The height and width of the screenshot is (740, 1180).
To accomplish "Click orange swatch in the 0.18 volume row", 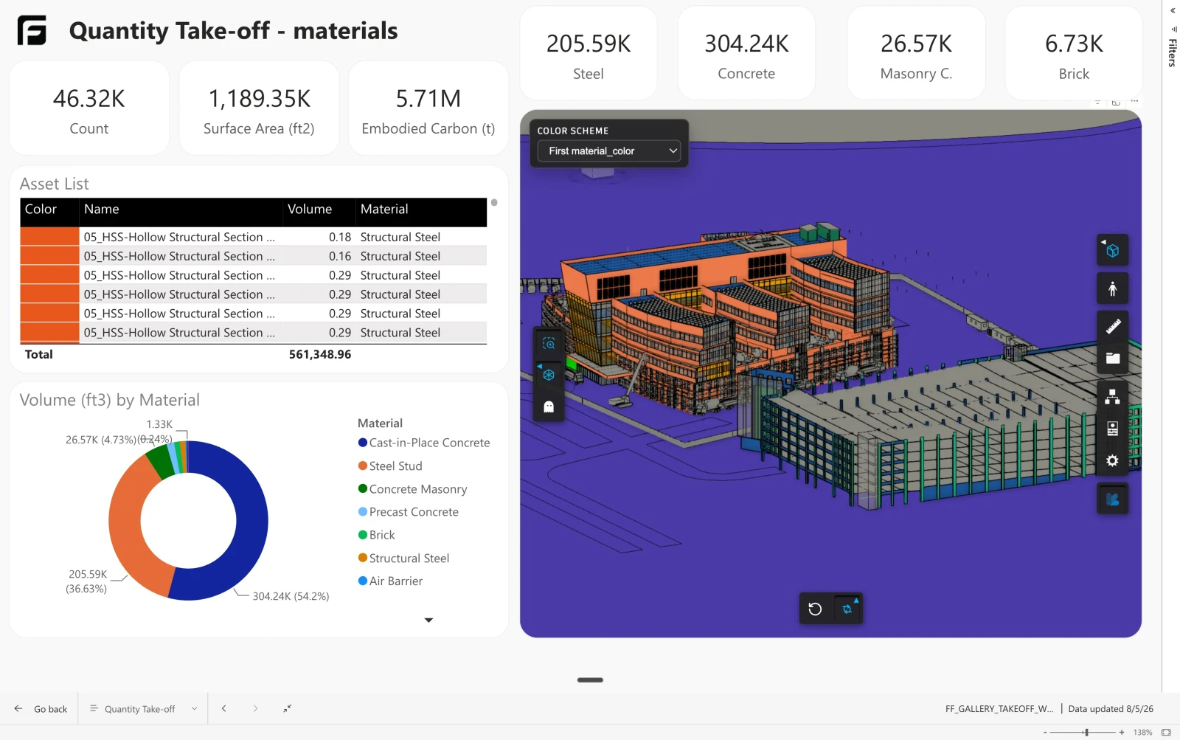I will (49, 237).
